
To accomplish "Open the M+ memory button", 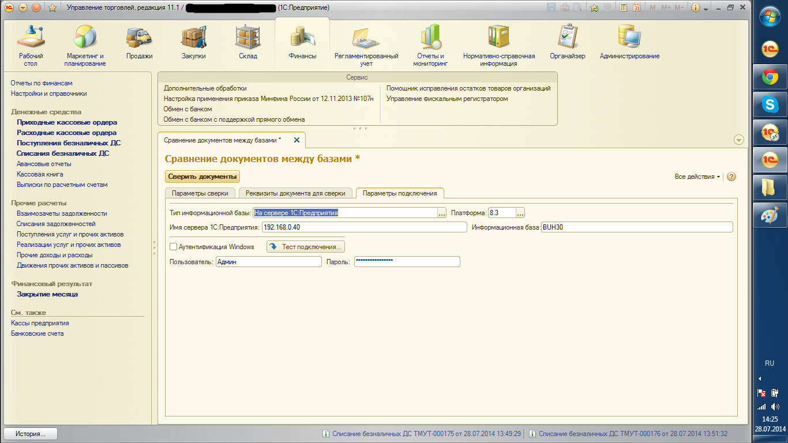I will pyautogui.click(x=666, y=8).
